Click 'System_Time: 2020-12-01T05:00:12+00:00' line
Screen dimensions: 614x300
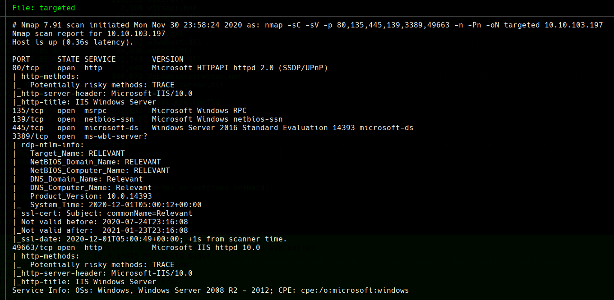pyautogui.click(x=116, y=205)
